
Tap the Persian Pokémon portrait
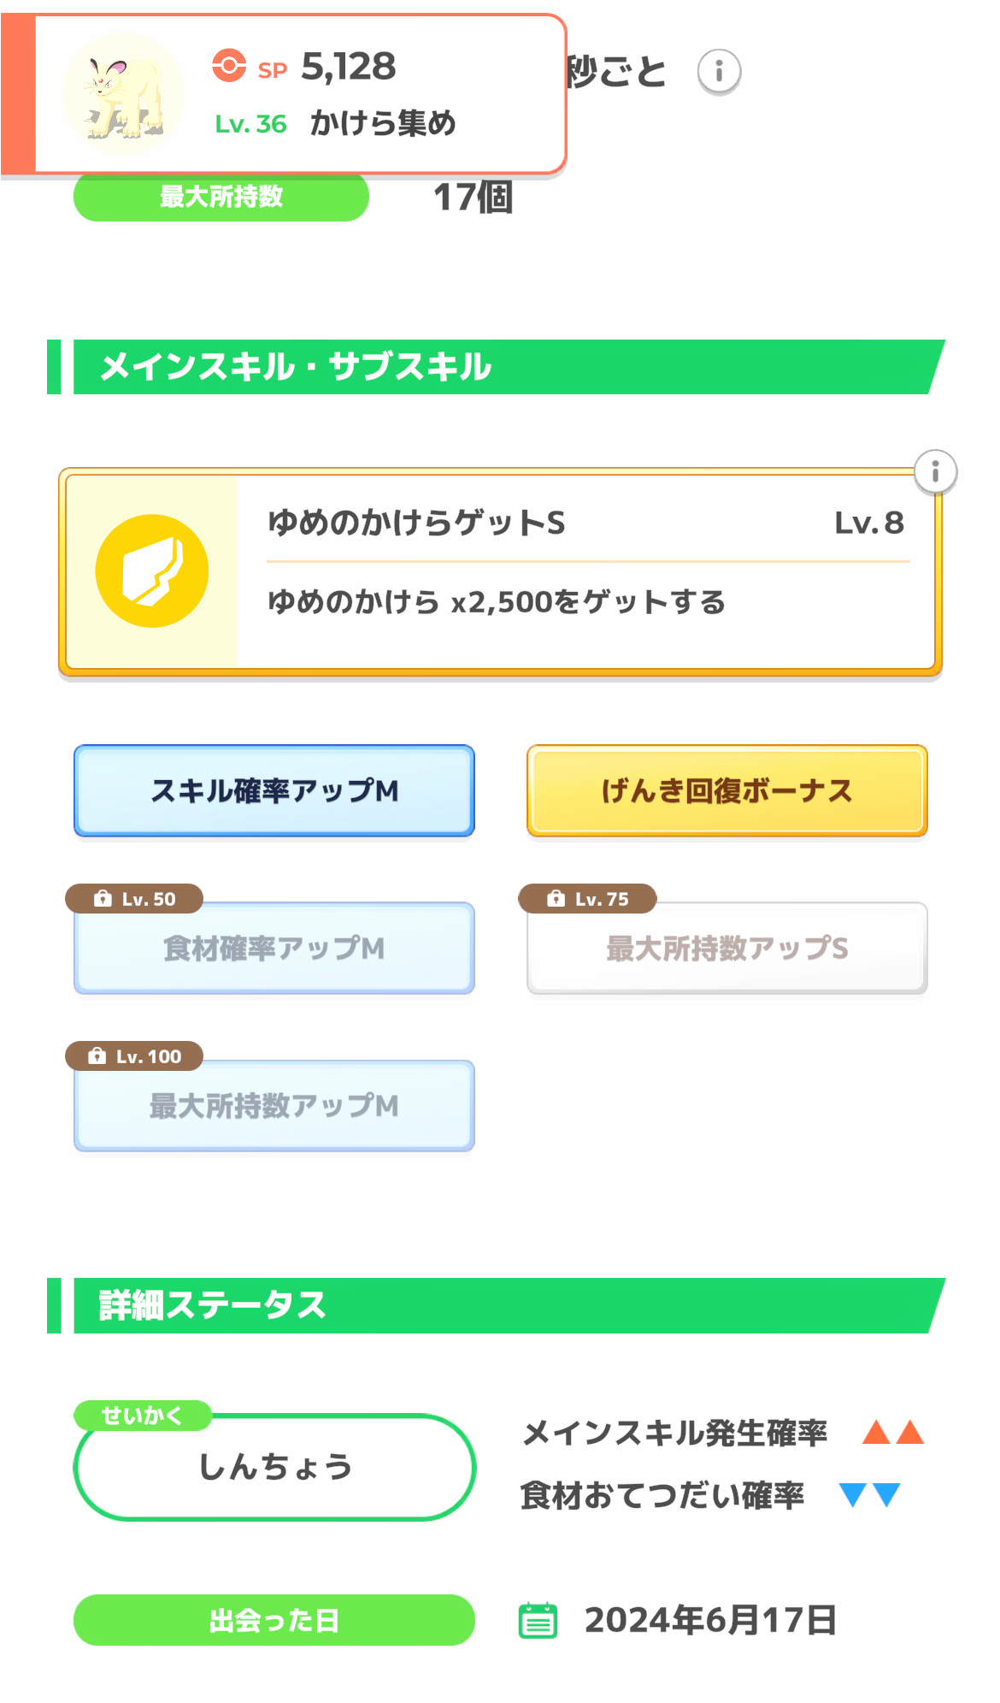point(123,94)
